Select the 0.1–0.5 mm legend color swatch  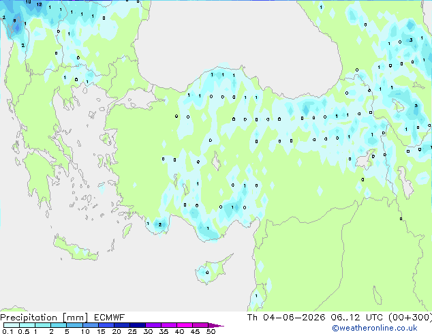pyautogui.click(x=12, y=325)
